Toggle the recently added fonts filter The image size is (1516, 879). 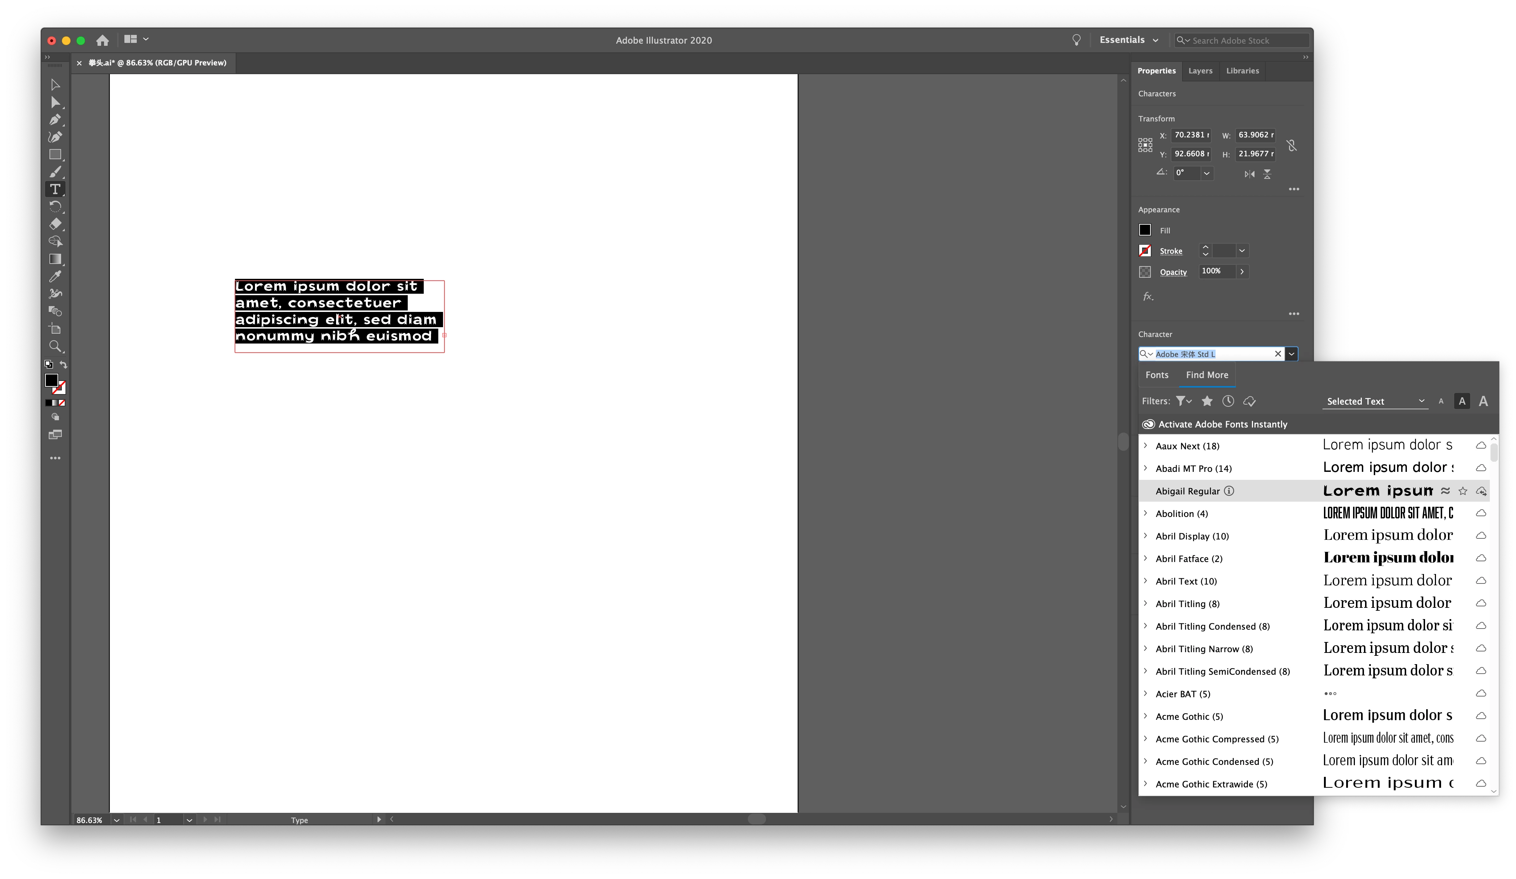(x=1228, y=401)
